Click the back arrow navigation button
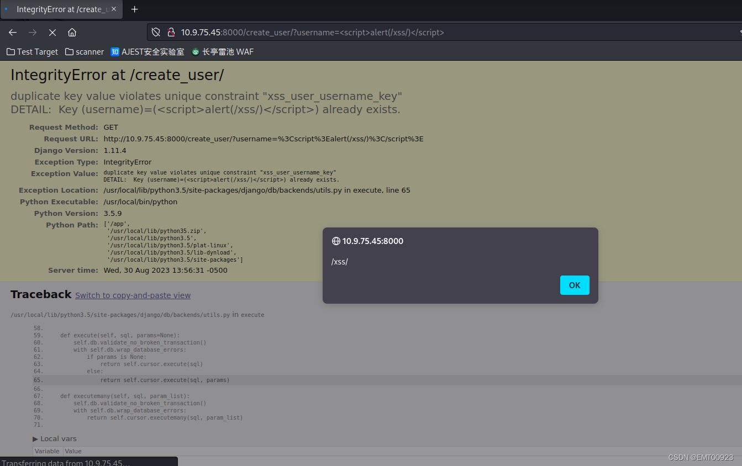This screenshot has height=466, width=742. [13, 32]
